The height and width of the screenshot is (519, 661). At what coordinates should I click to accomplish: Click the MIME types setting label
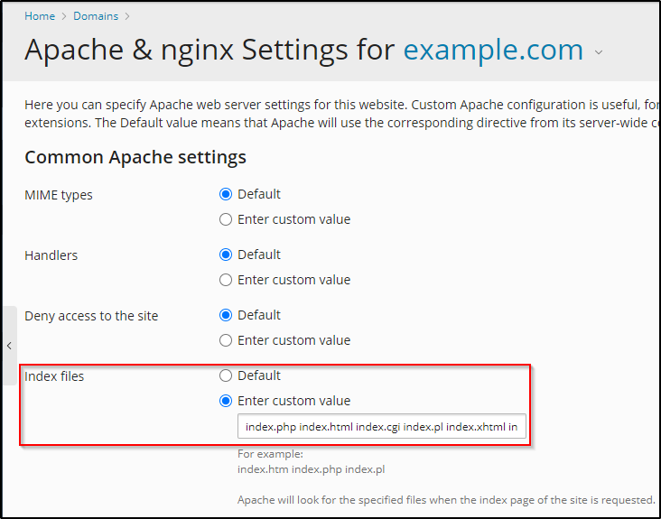click(59, 195)
